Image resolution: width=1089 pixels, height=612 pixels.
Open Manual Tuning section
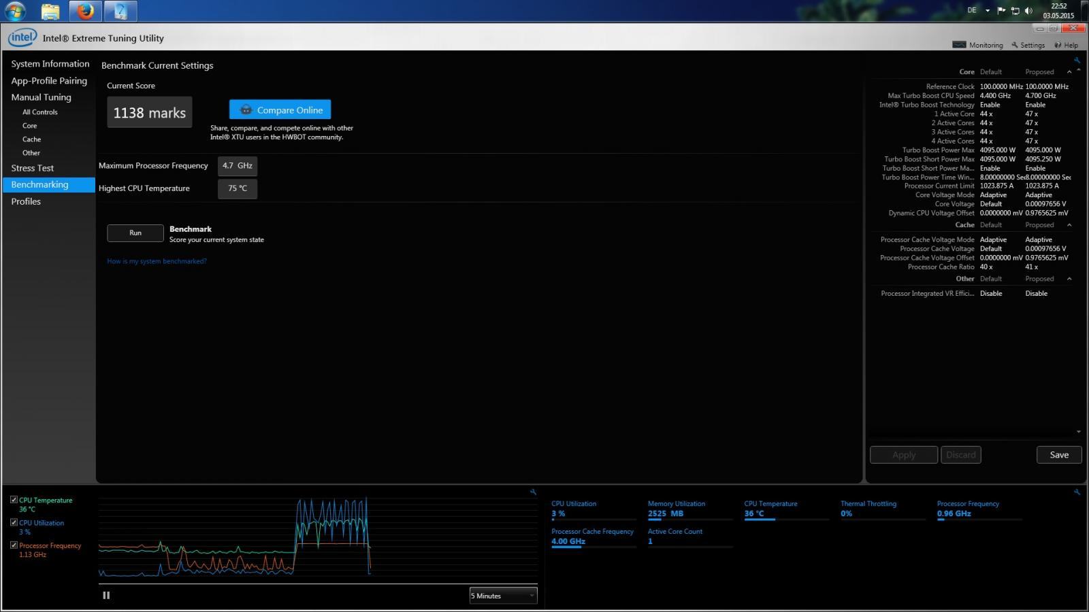point(41,97)
